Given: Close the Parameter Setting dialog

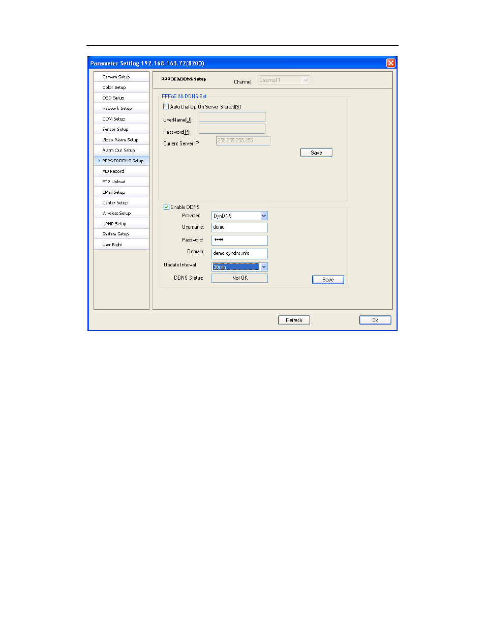Looking at the screenshot, I should click(390, 63).
